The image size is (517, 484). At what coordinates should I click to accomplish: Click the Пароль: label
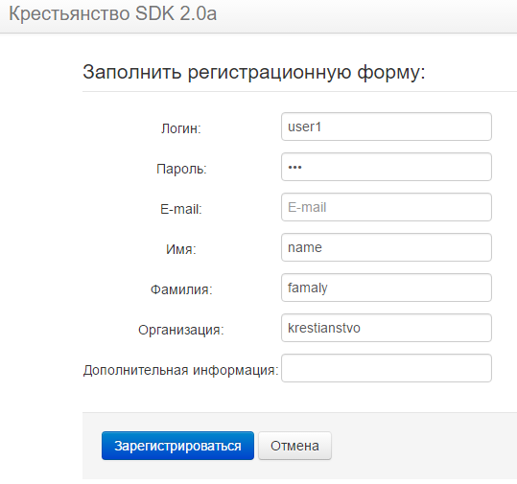pyautogui.click(x=181, y=169)
